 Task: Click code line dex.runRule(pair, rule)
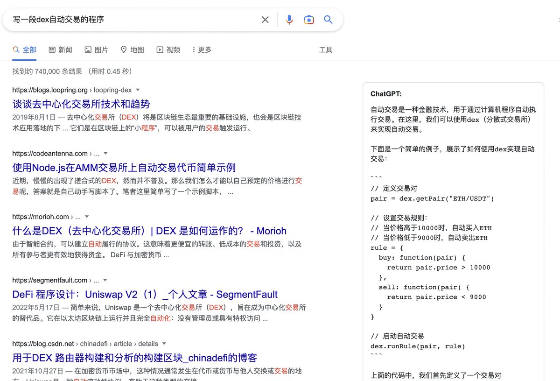tap(418, 346)
